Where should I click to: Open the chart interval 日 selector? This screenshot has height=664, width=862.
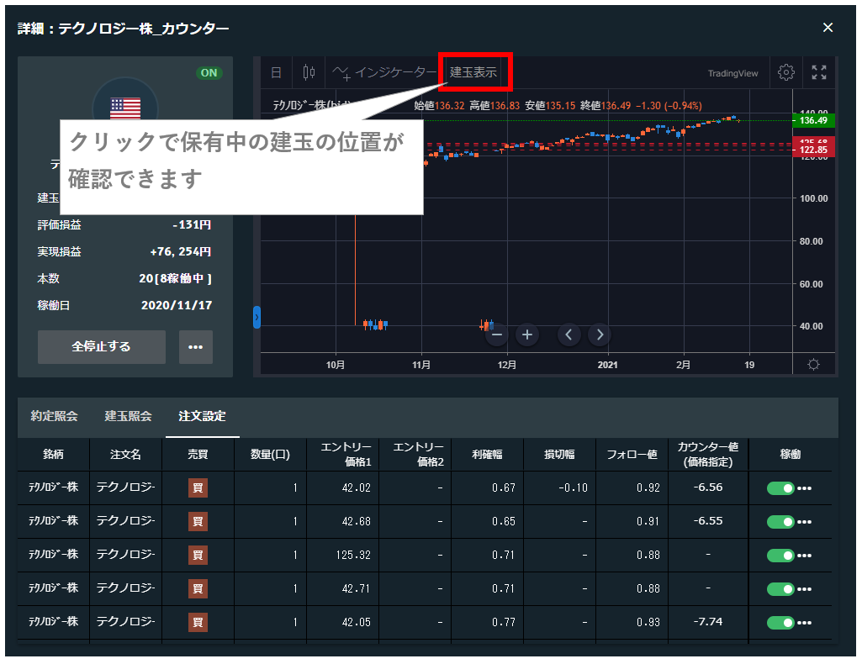[x=277, y=72]
